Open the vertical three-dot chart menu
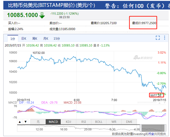The width and height of the screenshot is (170, 137). tap(164, 38)
